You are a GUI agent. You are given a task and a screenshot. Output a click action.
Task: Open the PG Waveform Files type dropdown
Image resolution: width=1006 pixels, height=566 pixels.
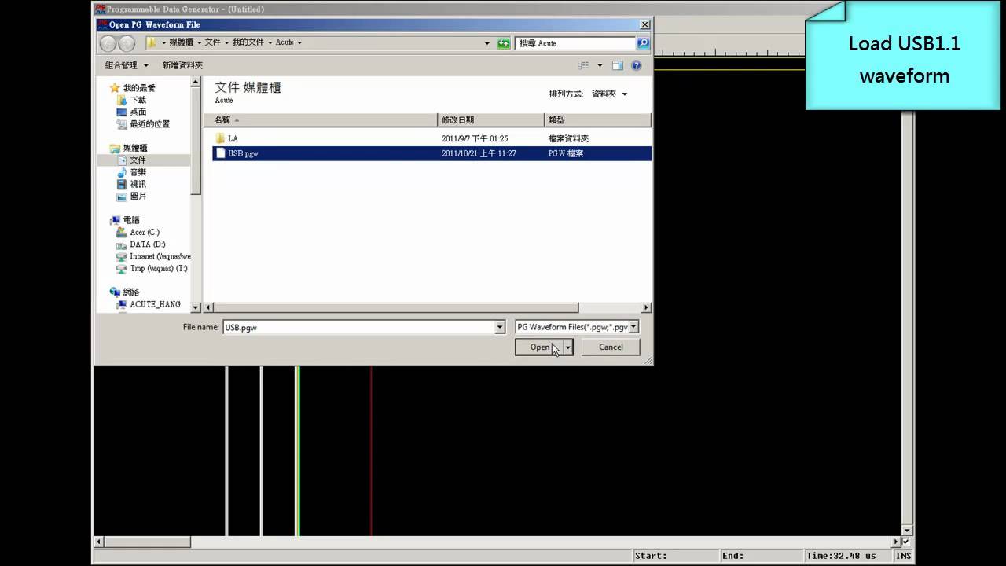pyautogui.click(x=577, y=327)
